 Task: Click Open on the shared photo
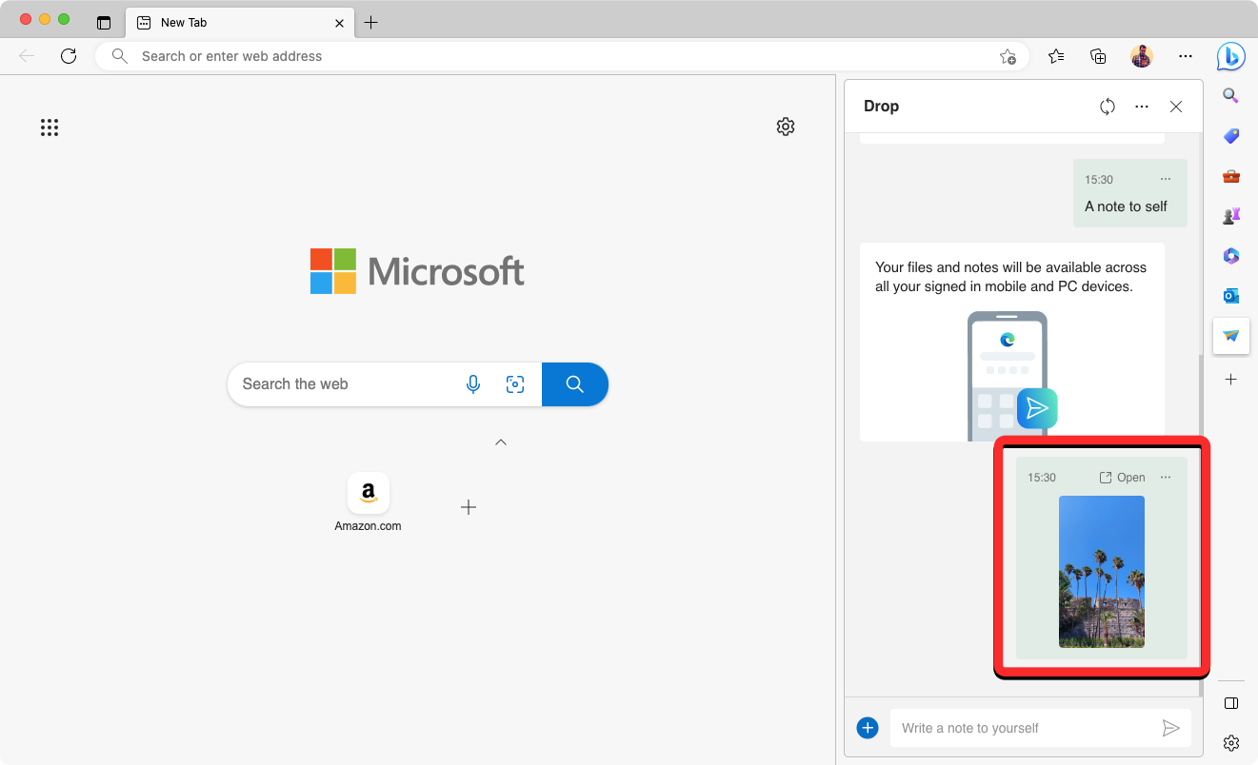click(x=1122, y=478)
